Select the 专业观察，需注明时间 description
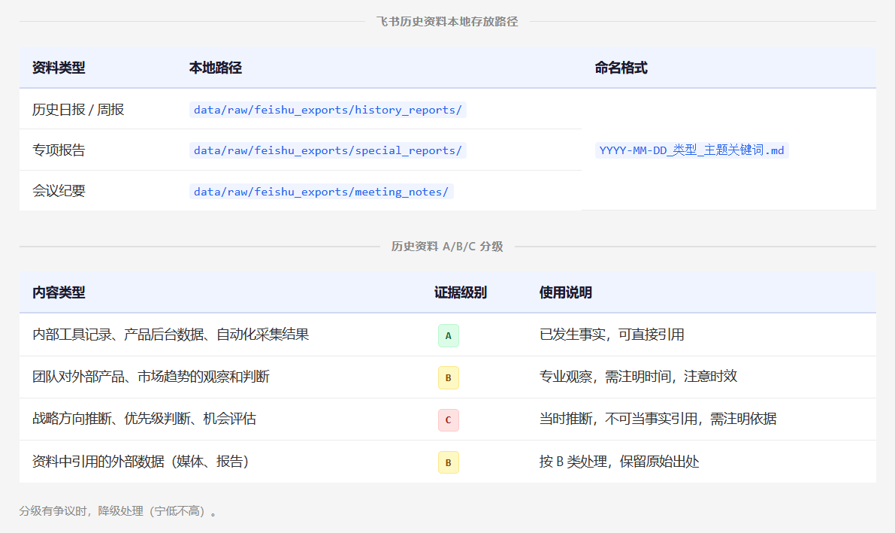The image size is (895, 533). coord(638,377)
